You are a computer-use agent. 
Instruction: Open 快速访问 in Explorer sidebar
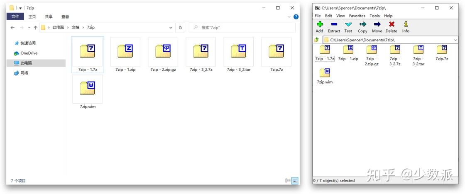tap(25, 43)
